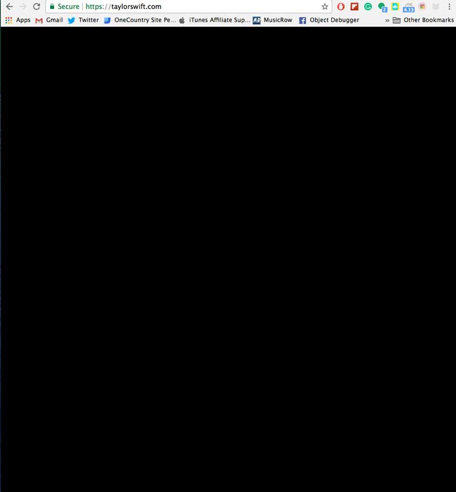Open the iTunes Affiliate Sup... bookmark

[x=215, y=20]
